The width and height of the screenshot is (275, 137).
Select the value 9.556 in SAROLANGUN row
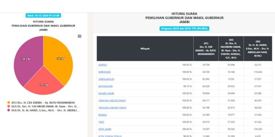point(231,79)
